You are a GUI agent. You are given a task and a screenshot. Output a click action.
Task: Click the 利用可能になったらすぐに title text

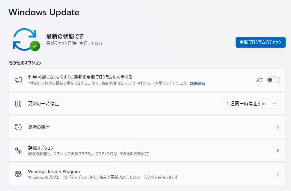click(80, 77)
